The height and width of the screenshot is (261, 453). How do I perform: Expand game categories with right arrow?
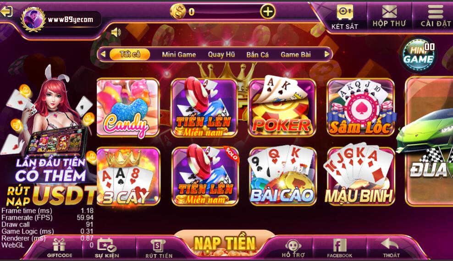[327, 54]
